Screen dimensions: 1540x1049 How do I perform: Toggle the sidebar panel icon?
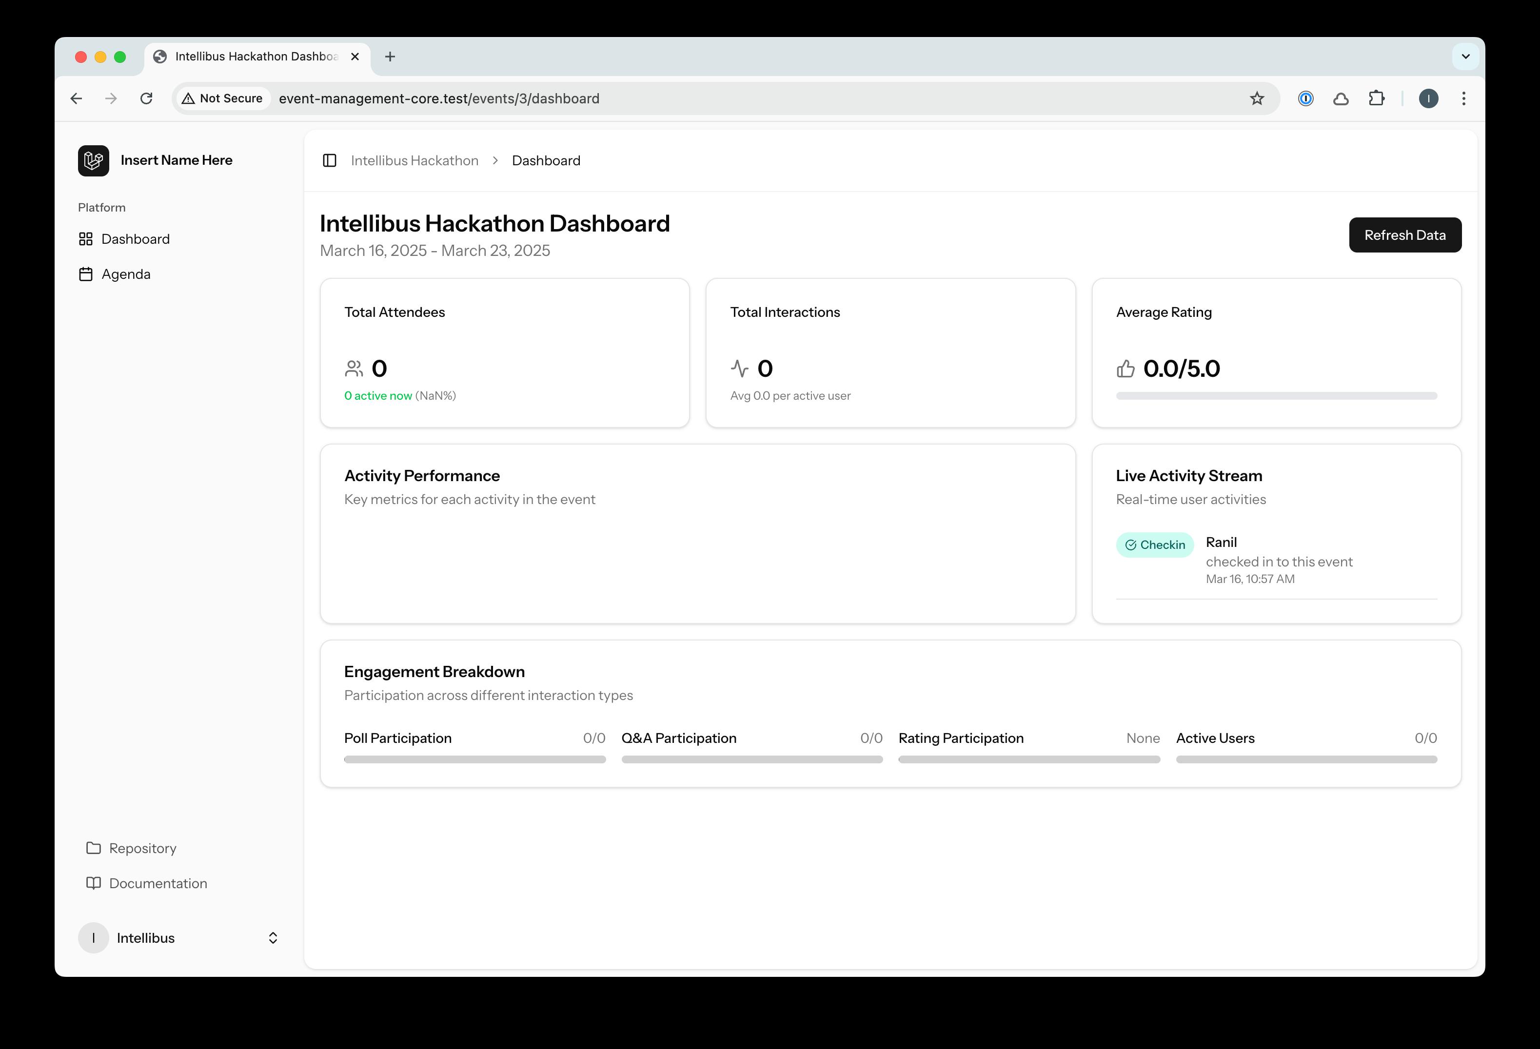[x=329, y=161]
